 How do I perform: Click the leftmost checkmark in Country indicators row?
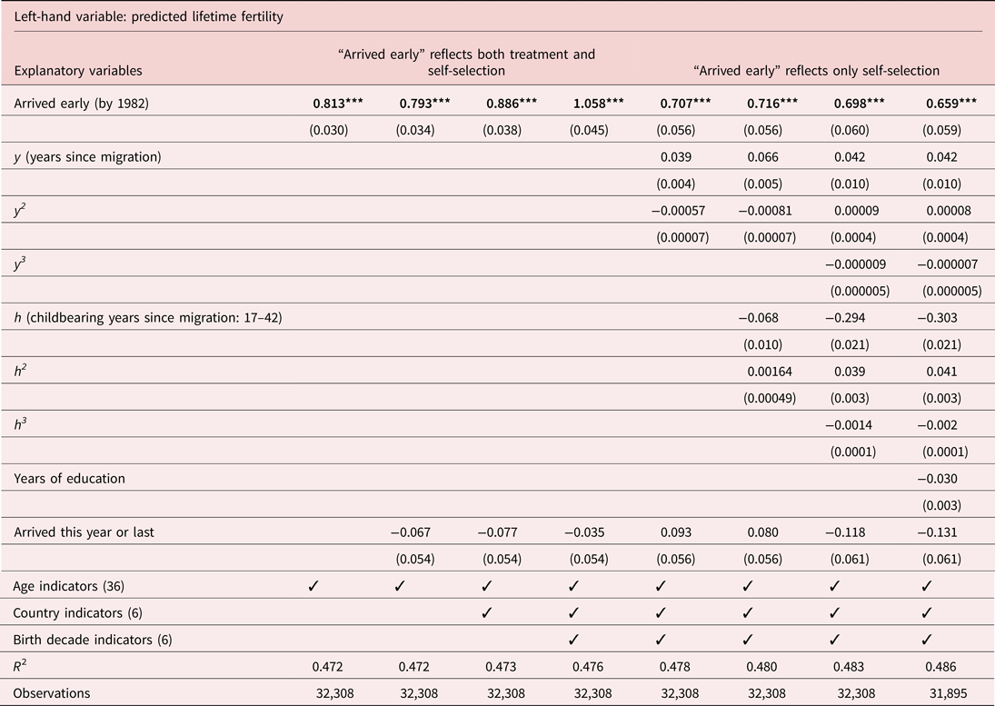tap(487, 613)
